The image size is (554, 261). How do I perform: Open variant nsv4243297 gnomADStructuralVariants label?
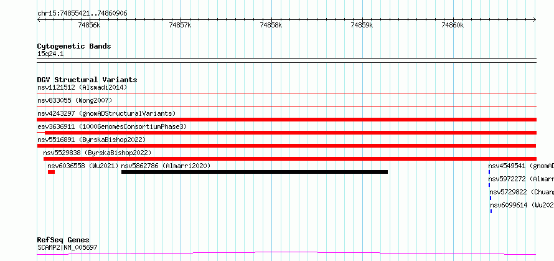point(106,113)
